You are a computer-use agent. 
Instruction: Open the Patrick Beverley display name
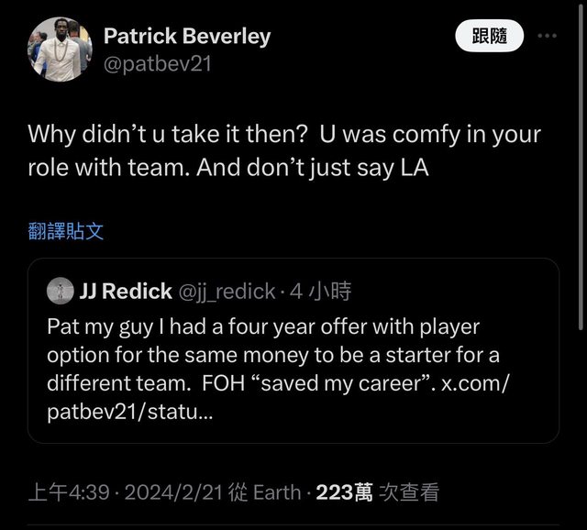tap(187, 36)
